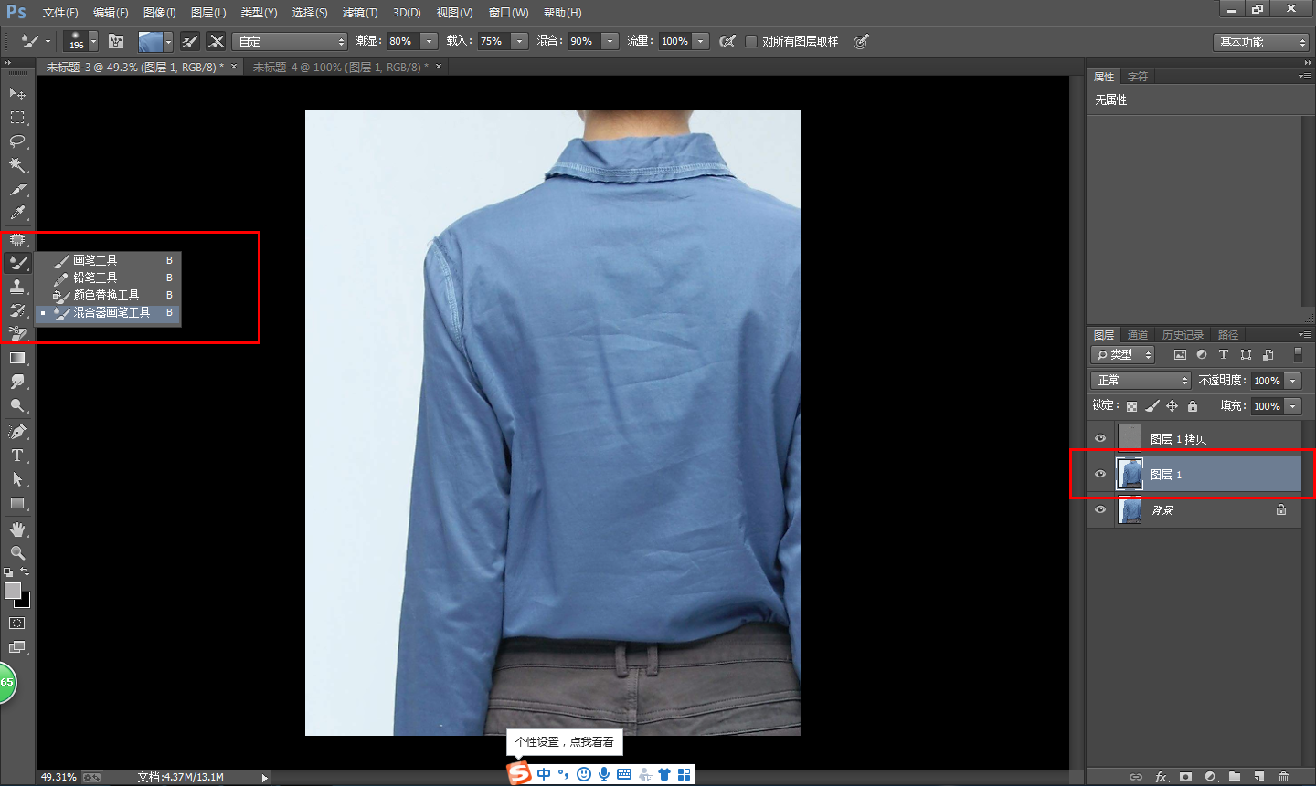Expand the 自定 brush preset dropdown

290,41
